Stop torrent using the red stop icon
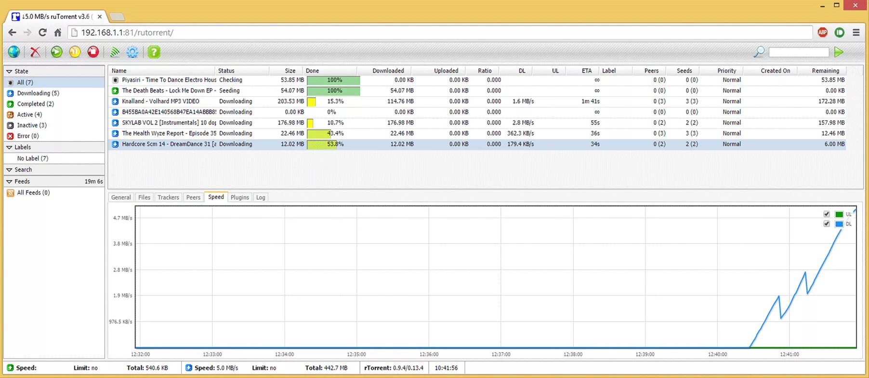Screen dimensions: 869x378 coord(93,52)
